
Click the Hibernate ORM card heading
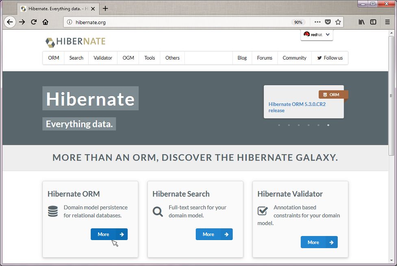[74, 194]
